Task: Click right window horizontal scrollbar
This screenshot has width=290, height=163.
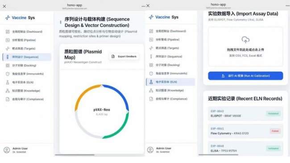Action: pyautogui.click(x=218, y=155)
